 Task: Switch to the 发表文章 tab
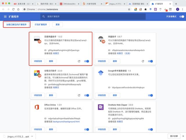(23, 4)
